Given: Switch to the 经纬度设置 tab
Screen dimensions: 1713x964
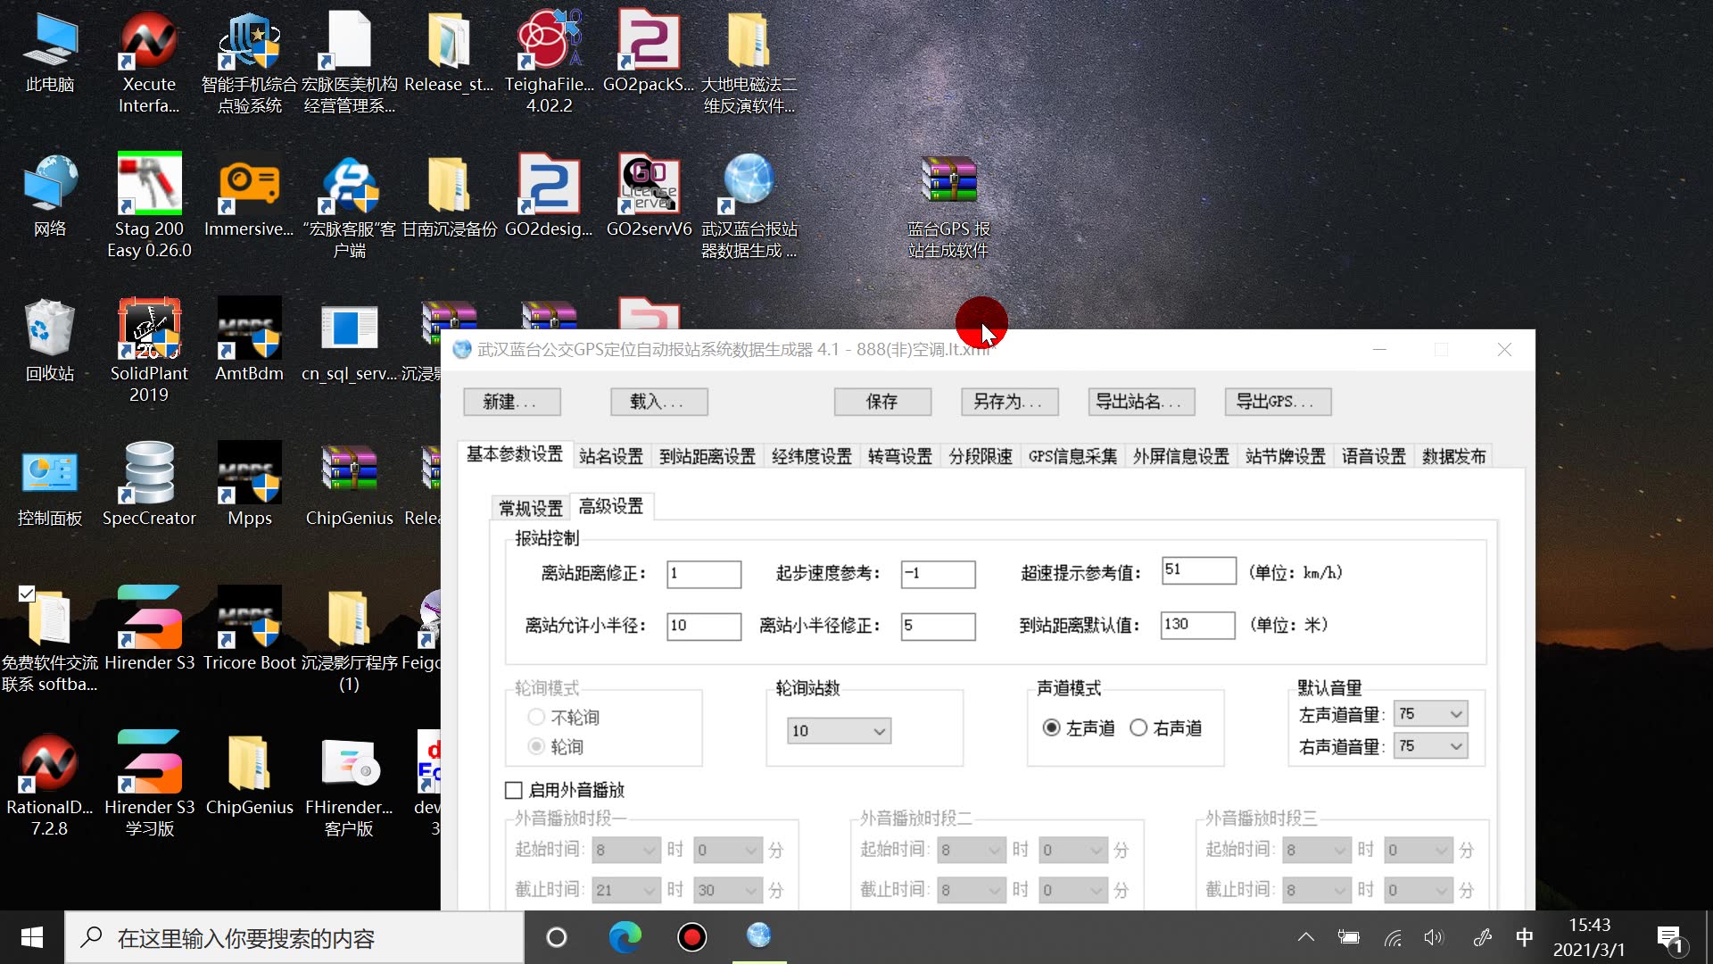Looking at the screenshot, I should point(812,456).
